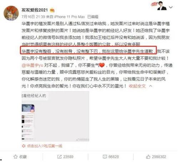The width and height of the screenshot is (178, 162).
Task: Click the iPhone 11 Pro Max source link
Action: (x=70, y=17)
